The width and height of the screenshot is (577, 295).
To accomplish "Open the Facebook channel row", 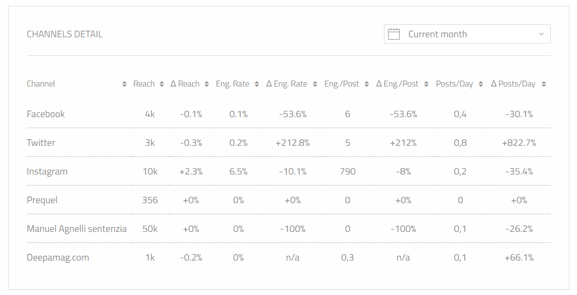I will point(46,114).
